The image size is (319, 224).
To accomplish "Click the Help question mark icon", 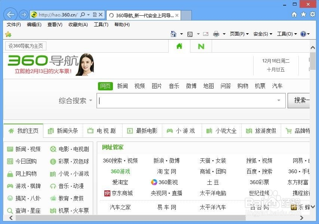I will [x=303, y=34].
